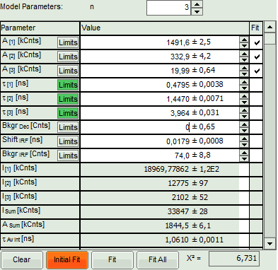Screen dimensions: 278x270
Task: Decrement the Bkgr IRF value spinner down
Action: tap(244, 158)
